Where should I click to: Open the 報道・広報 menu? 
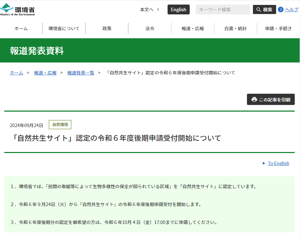point(192,28)
